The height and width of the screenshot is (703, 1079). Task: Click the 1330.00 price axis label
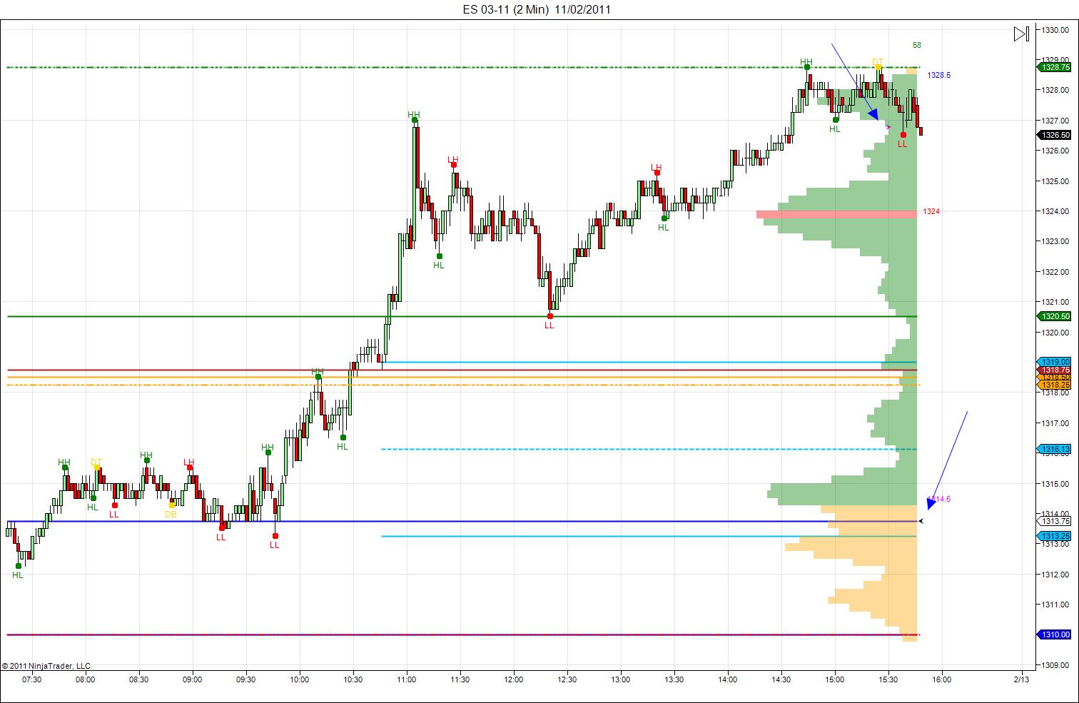point(1055,30)
